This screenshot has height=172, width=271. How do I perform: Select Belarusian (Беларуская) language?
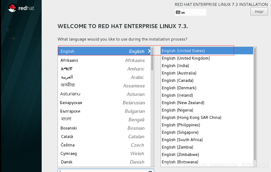(104, 103)
